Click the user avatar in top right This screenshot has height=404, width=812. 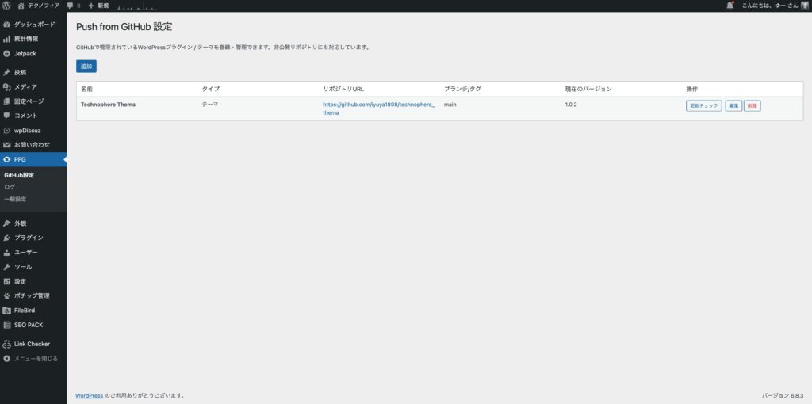tap(804, 6)
